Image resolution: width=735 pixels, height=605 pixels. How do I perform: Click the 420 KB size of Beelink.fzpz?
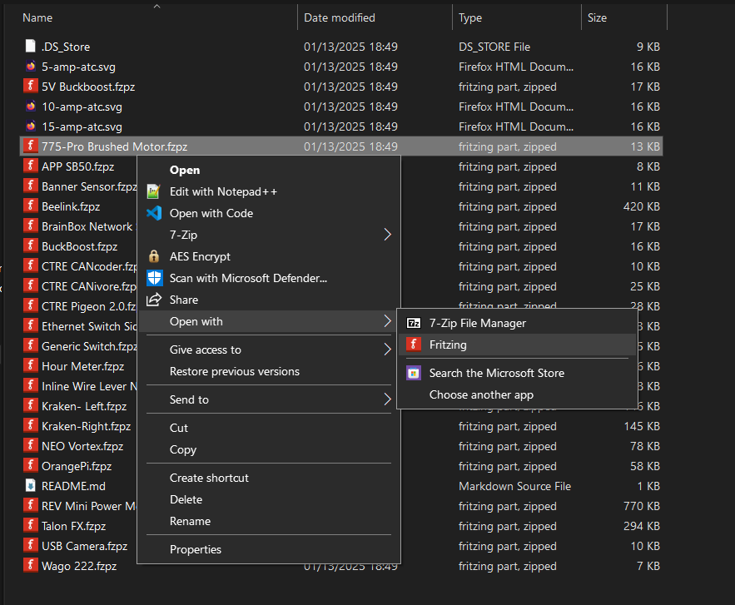(x=641, y=206)
